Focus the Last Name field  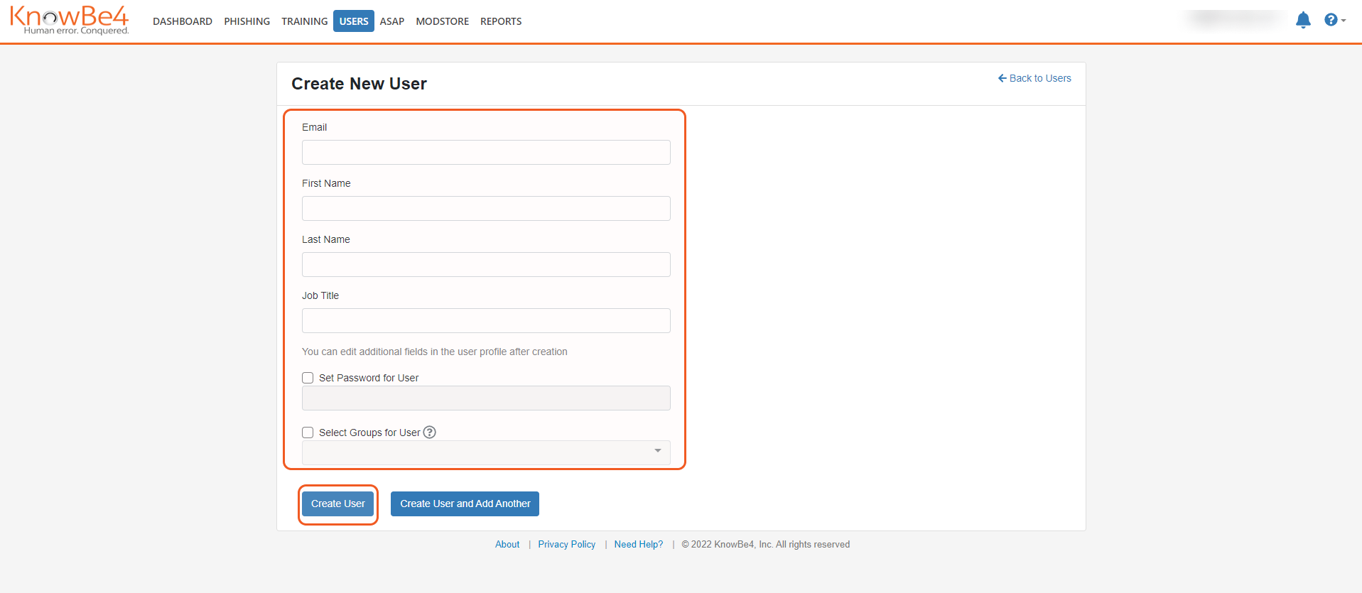pos(486,264)
